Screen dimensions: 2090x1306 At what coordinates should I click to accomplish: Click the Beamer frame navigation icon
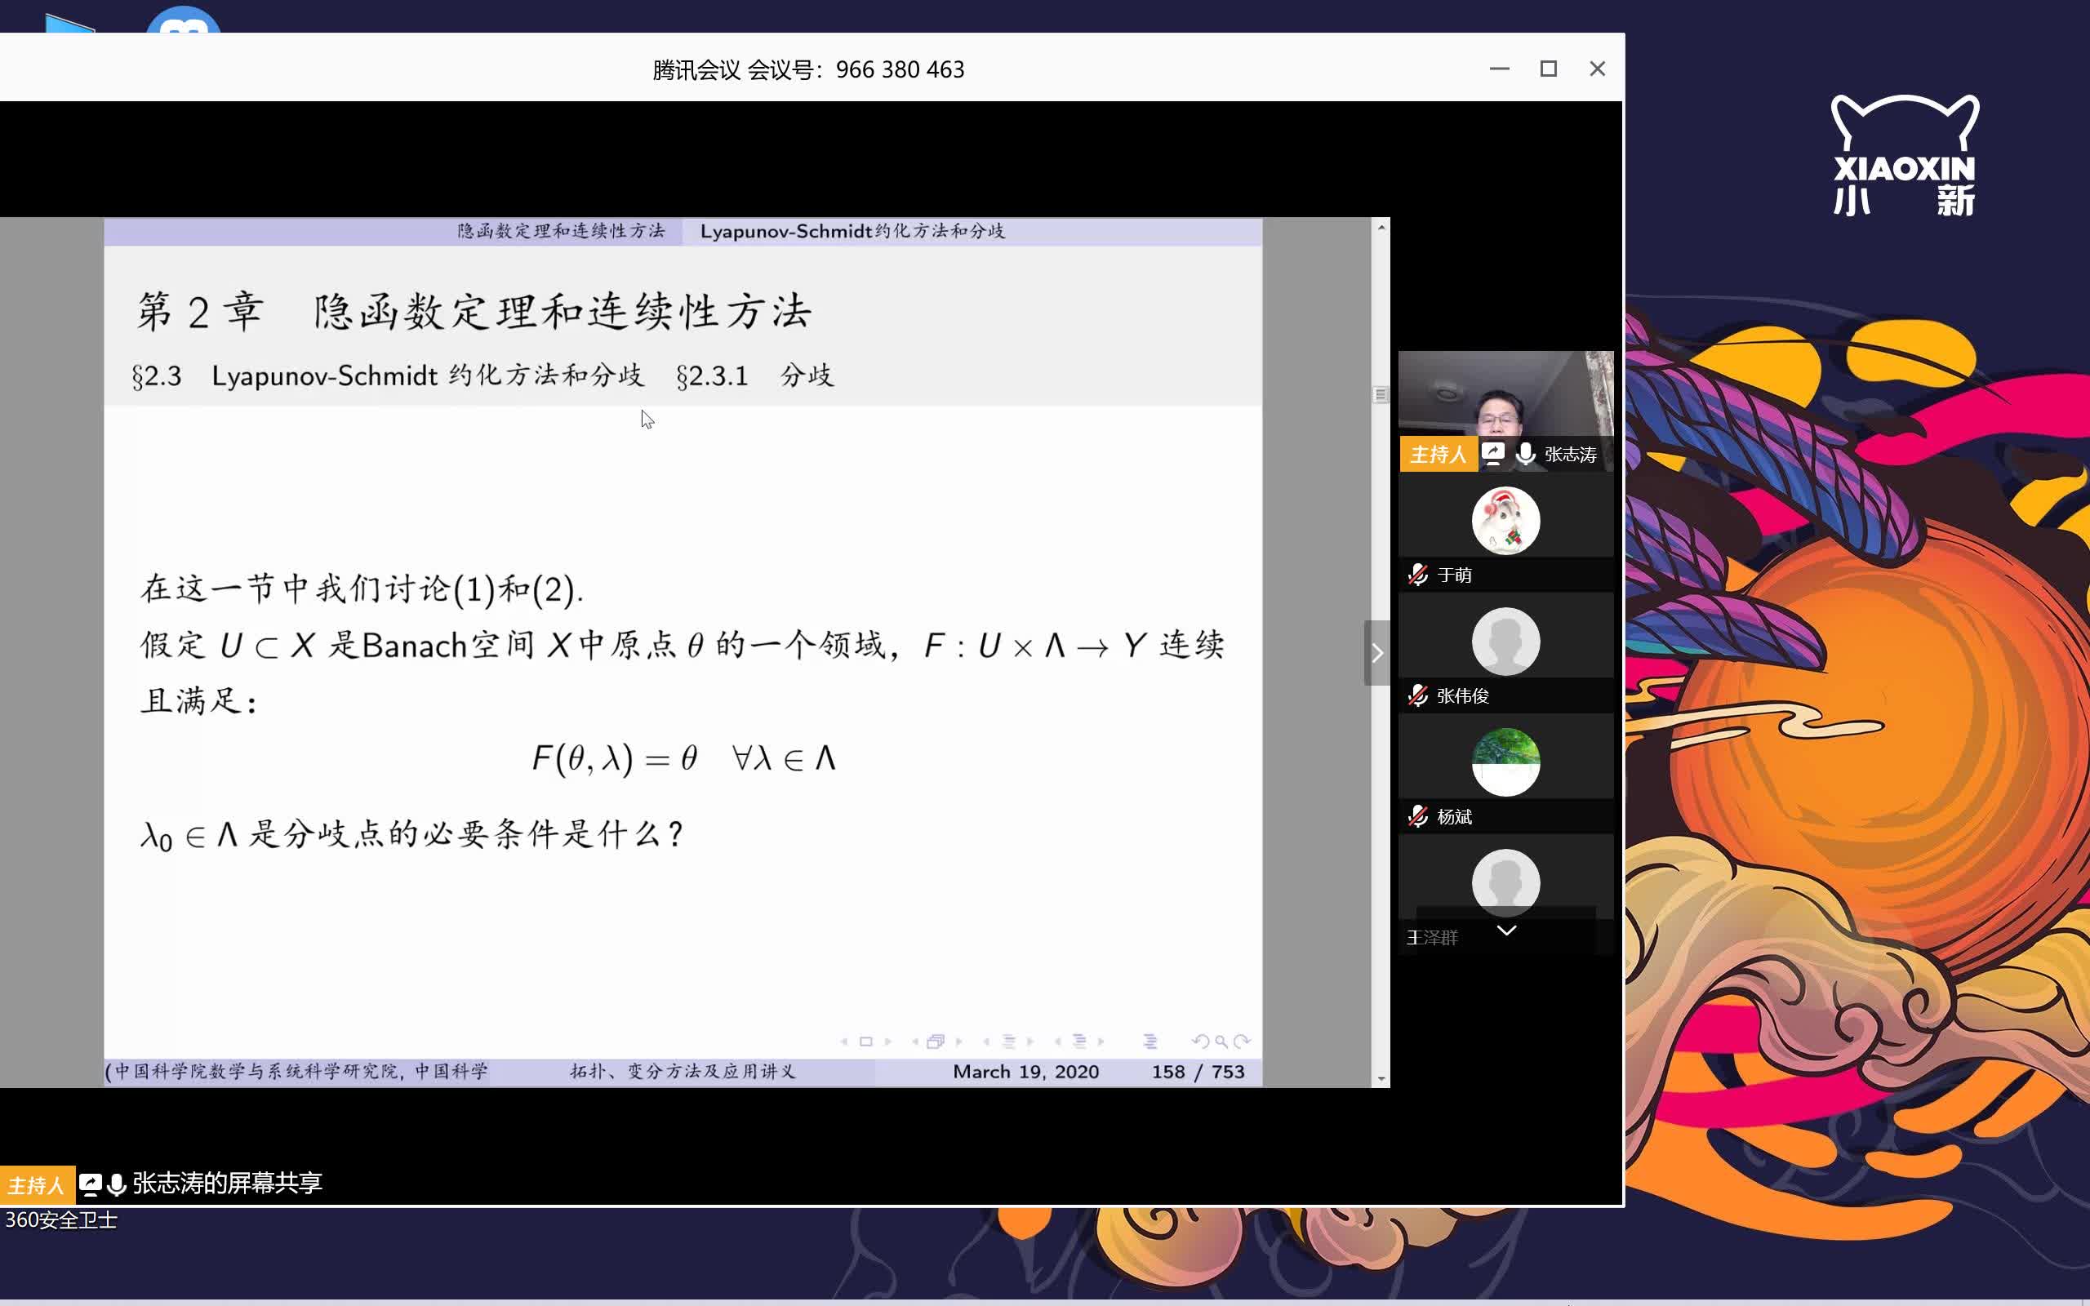936,1041
